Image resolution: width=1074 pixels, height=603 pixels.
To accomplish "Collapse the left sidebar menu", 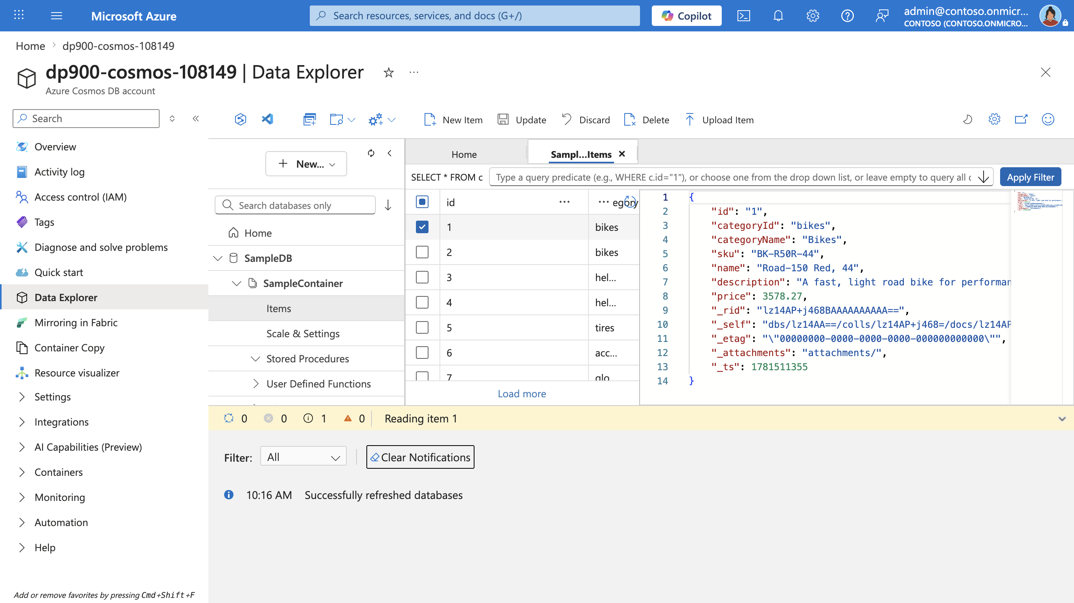I will tap(195, 119).
